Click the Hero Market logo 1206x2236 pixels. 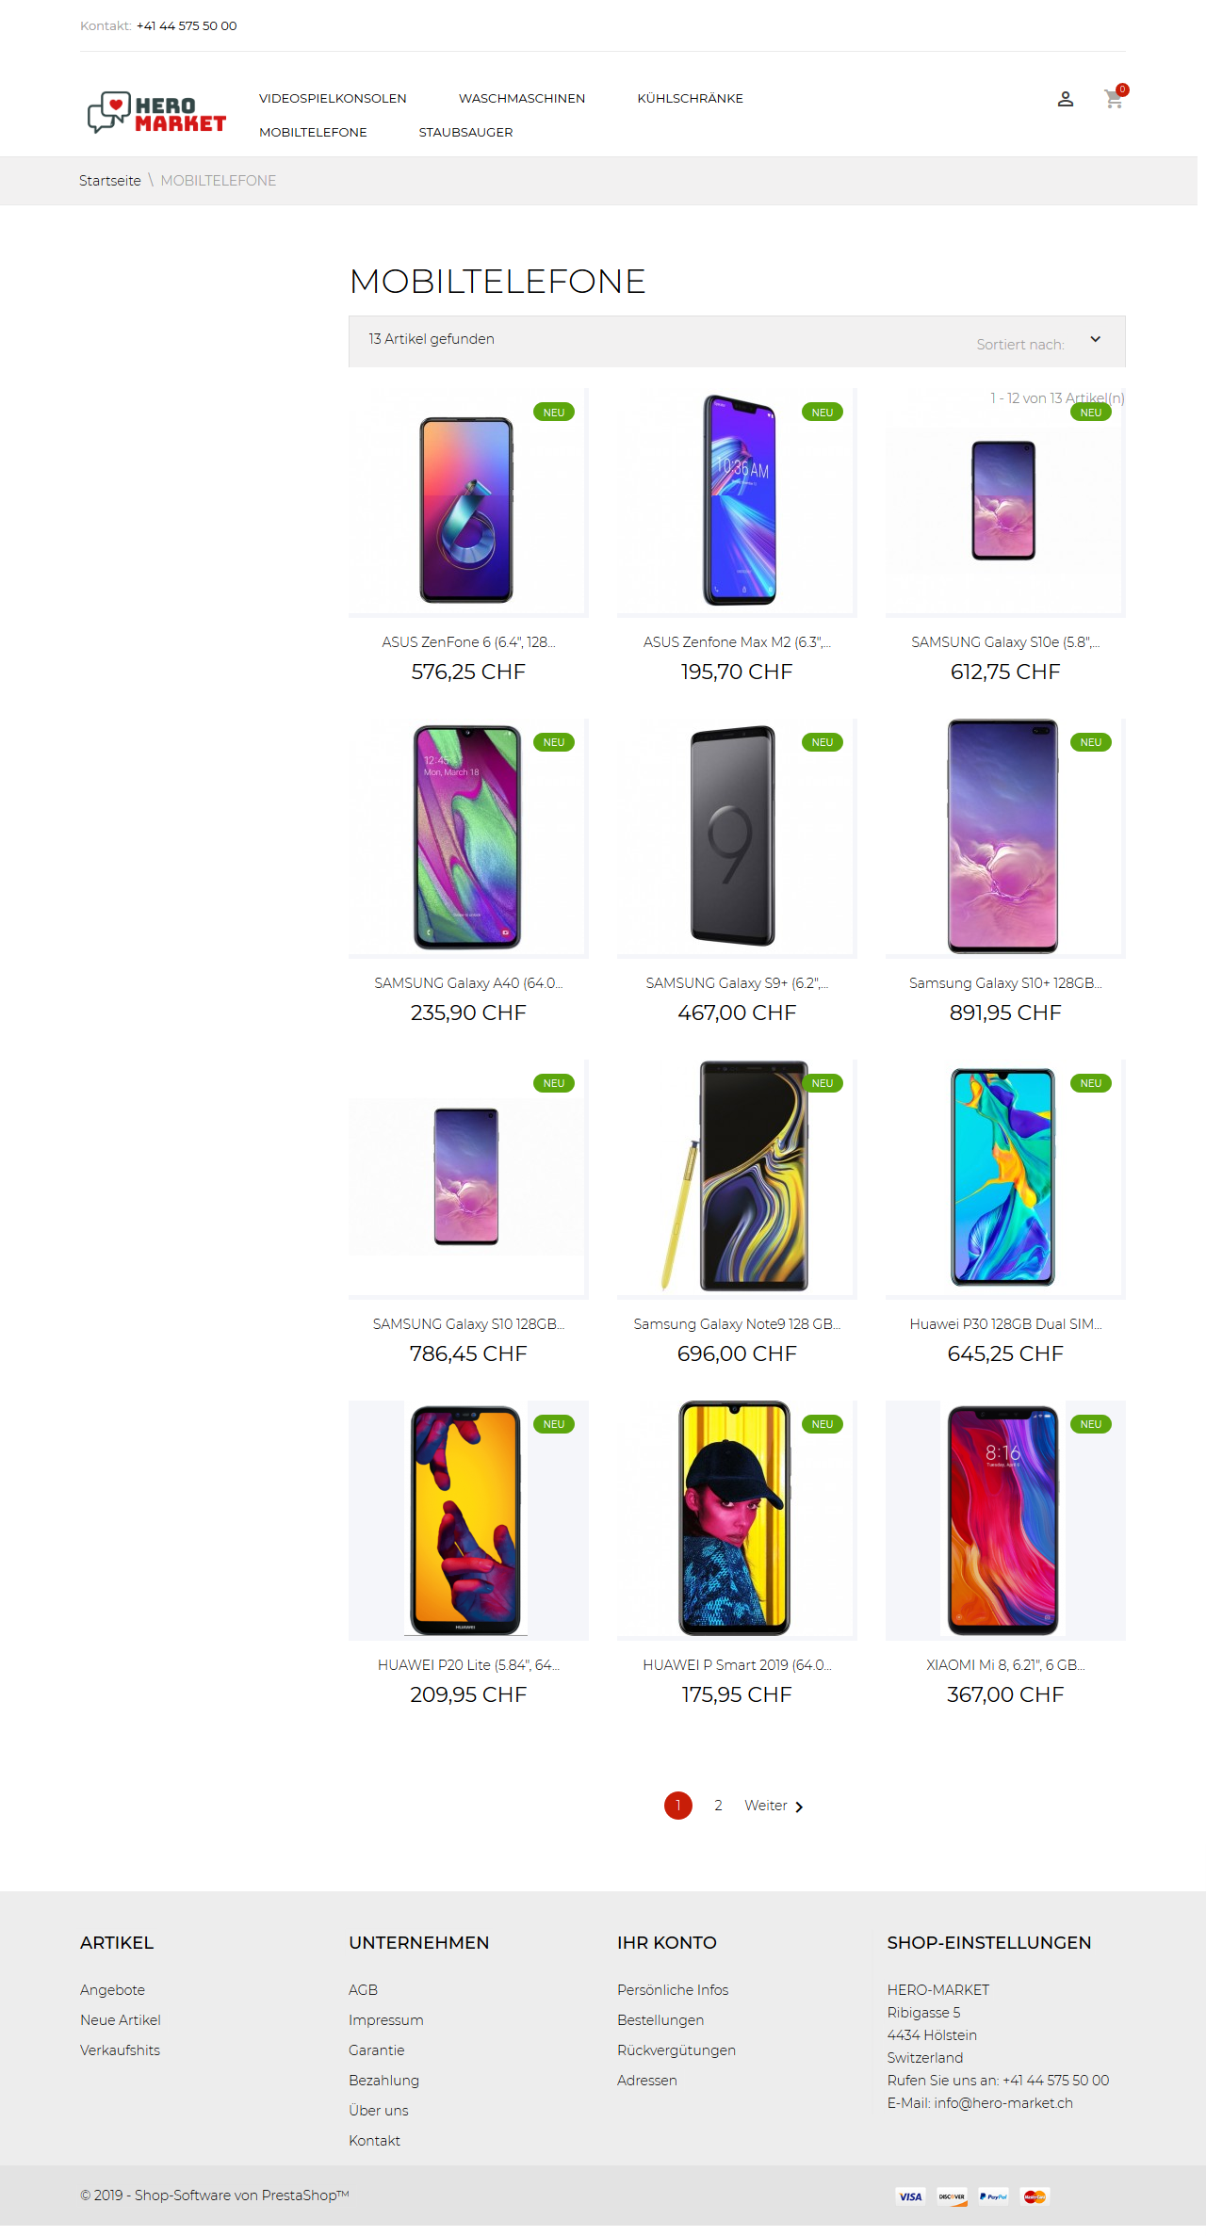coord(156,113)
